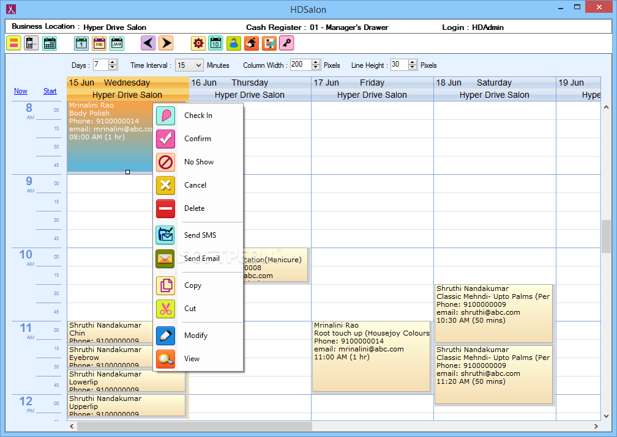Click the orange house arrow icon

tap(252, 43)
